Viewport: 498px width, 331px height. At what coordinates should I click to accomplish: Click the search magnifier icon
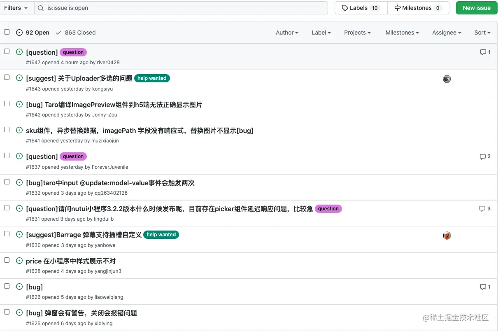41,8
